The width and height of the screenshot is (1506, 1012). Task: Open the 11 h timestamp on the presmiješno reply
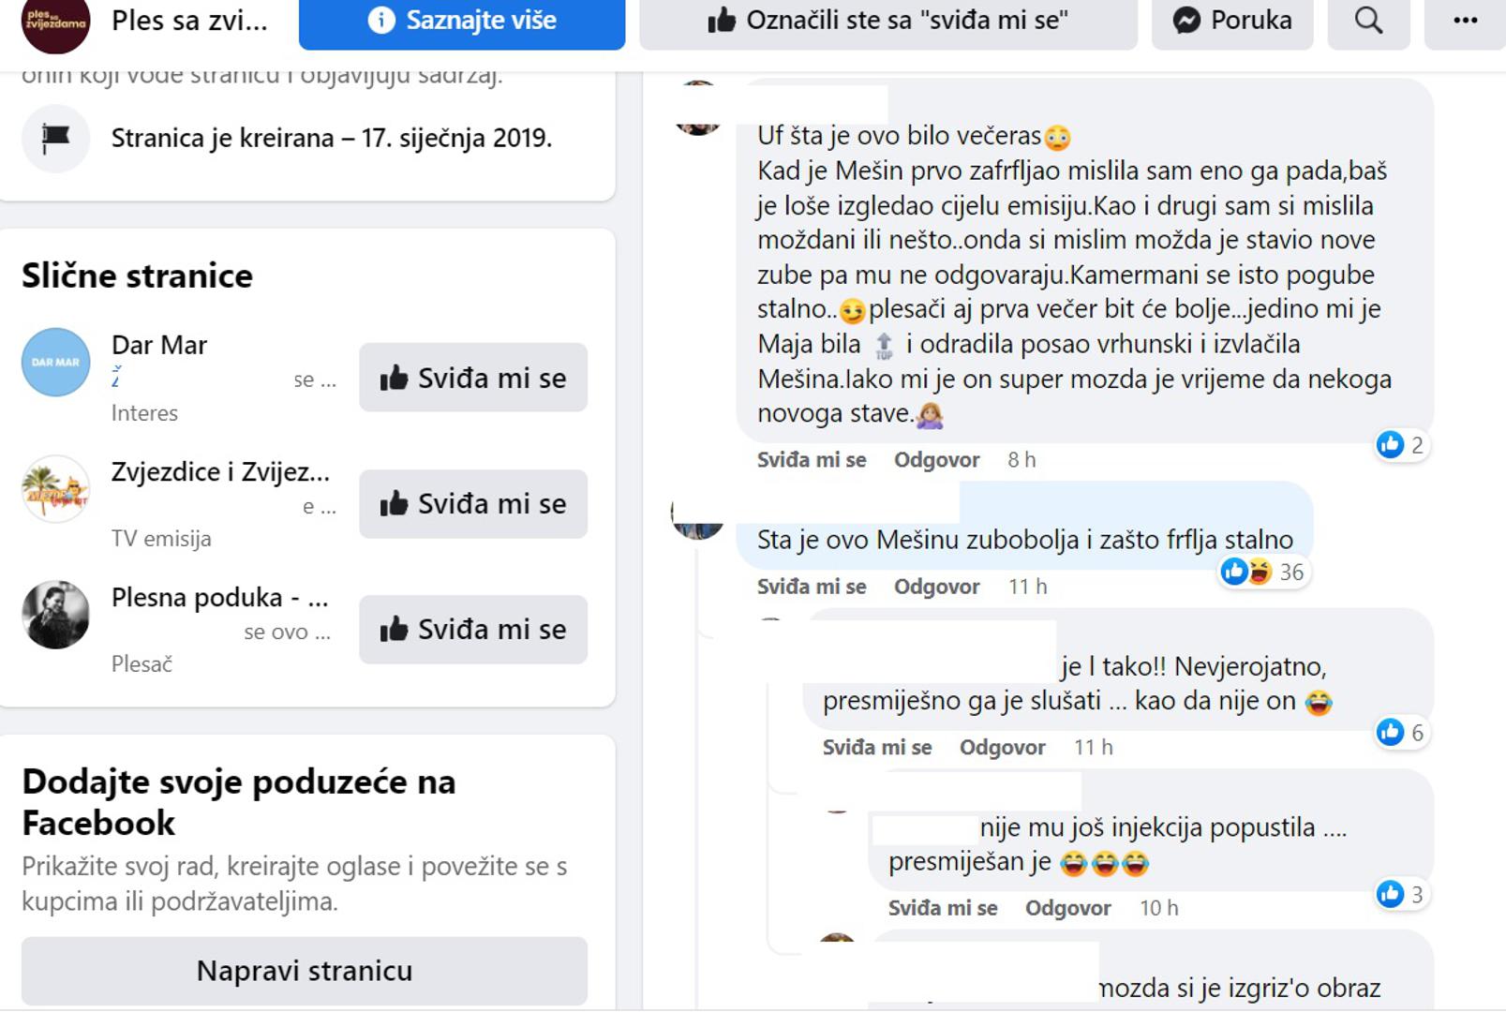[1093, 748]
